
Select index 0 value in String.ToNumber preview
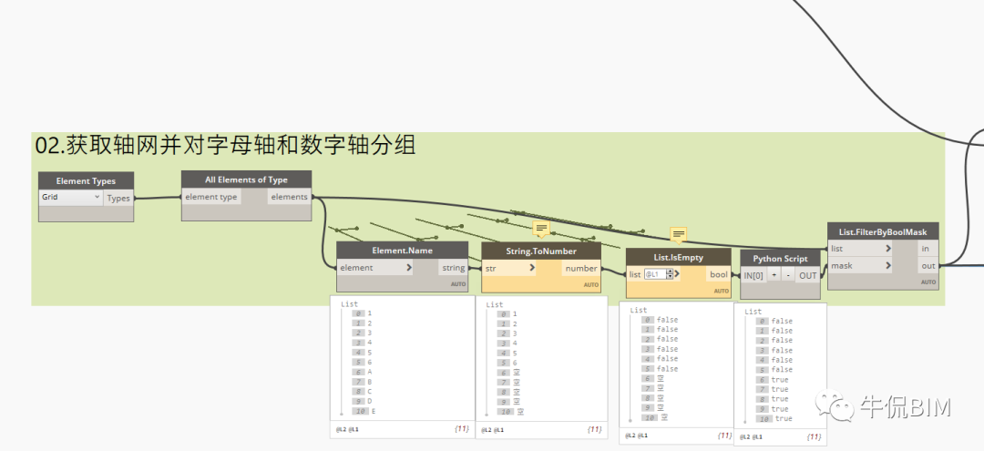[515, 314]
